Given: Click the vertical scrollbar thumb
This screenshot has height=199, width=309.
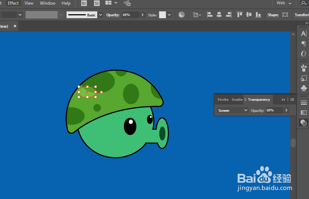Looking at the screenshot, I should pos(293,143).
